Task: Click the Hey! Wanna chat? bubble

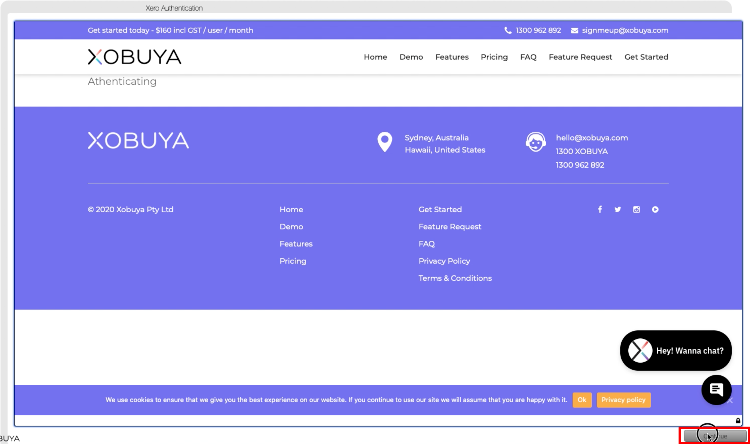Action: pyautogui.click(x=676, y=350)
